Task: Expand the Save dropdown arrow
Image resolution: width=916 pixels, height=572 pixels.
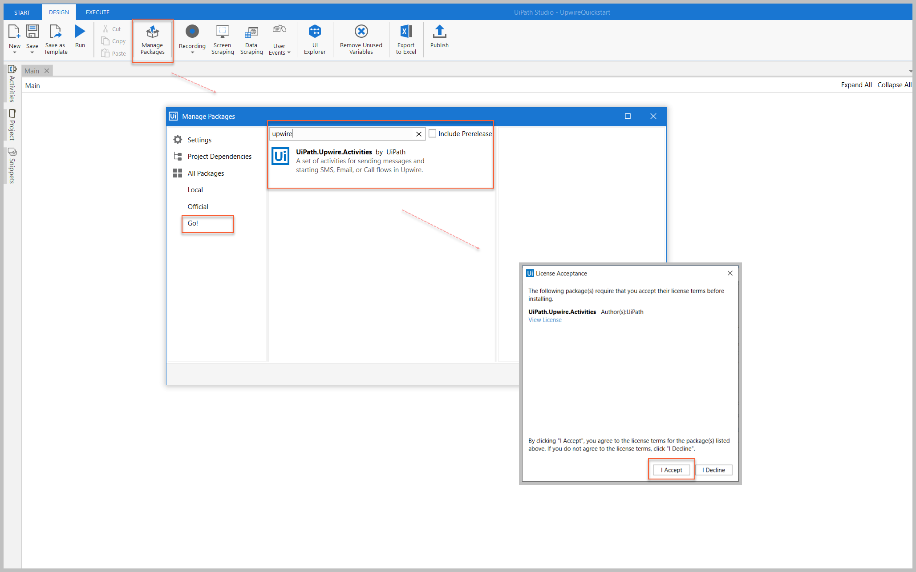Action: pos(32,52)
